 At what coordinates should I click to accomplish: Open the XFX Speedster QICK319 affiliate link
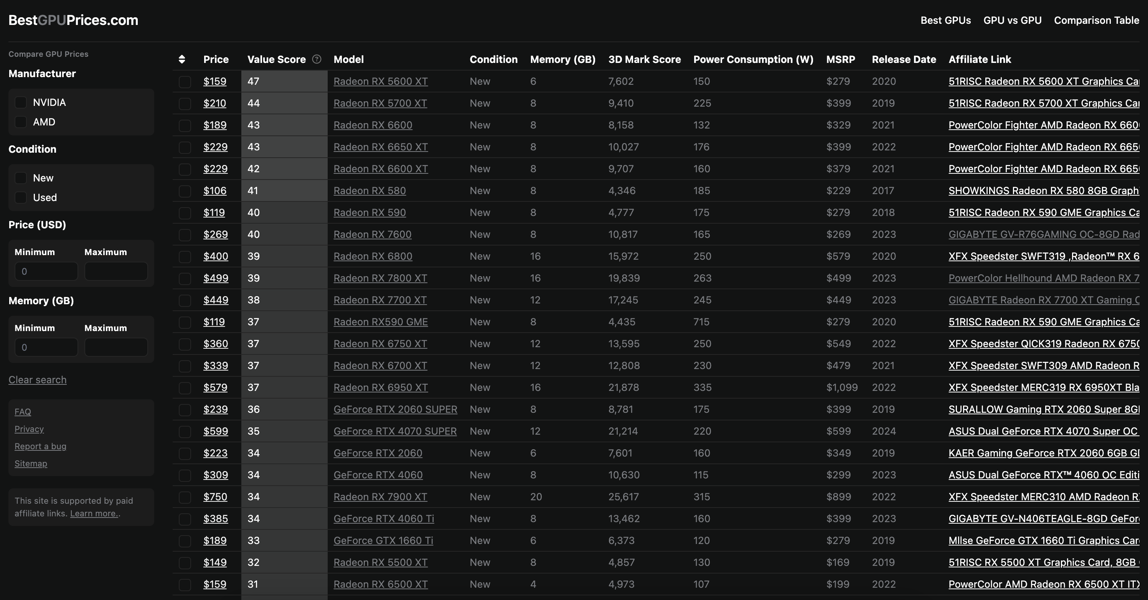1044,344
